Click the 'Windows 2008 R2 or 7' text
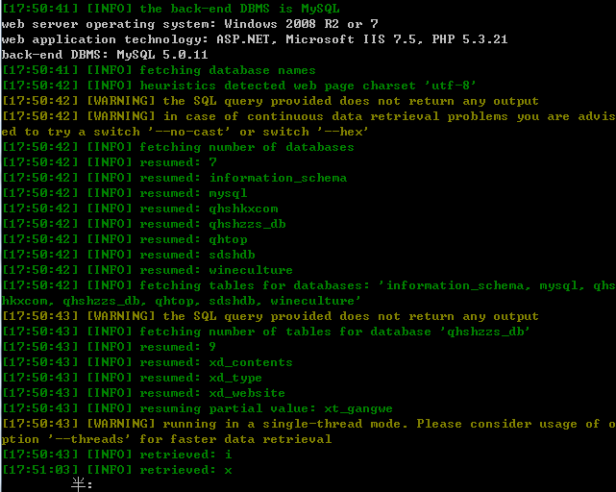 pyautogui.click(x=301, y=24)
